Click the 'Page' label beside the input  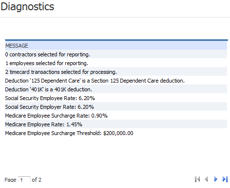click(x=10, y=180)
